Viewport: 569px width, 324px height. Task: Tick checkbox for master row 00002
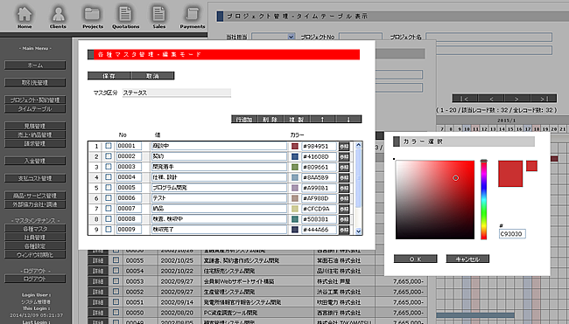point(109,156)
